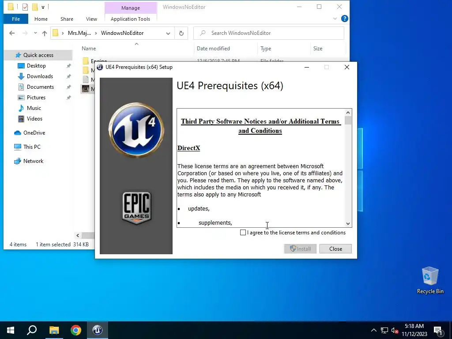Viewport: 452px width, 339px height.
Task: Minimize the UE4 Prerequisites Setup dialog
Action: [x=307, y=67]
